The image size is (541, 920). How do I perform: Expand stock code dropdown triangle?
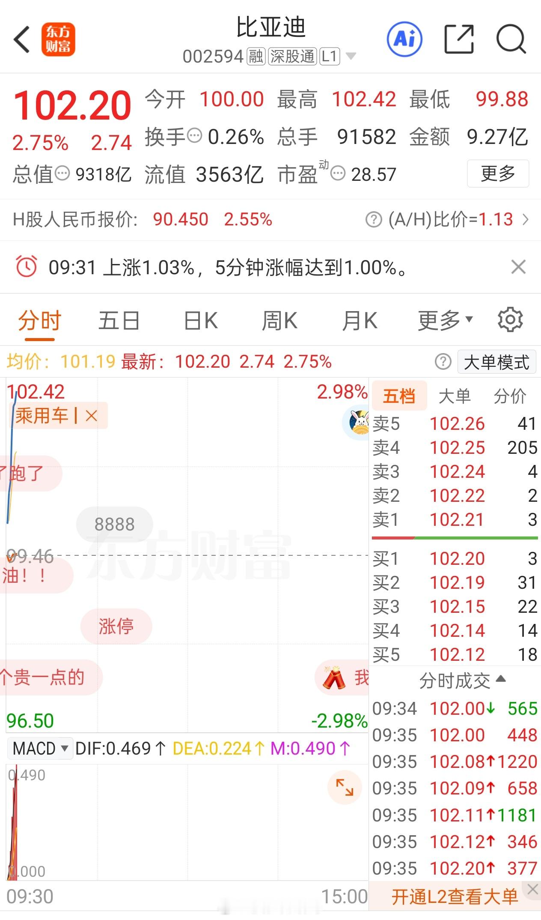351,56
